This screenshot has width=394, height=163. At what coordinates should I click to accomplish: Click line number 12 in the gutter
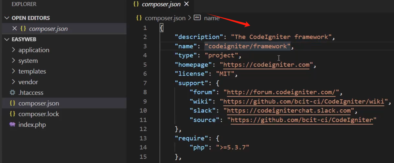pos(143,129)
